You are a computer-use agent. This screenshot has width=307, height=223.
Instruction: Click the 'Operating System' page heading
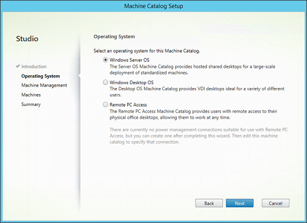click(x=114, y=37)
